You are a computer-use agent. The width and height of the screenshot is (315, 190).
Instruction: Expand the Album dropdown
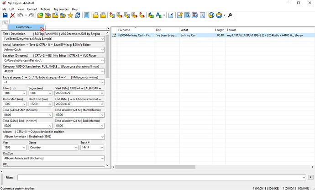click(x=102, y=137)
